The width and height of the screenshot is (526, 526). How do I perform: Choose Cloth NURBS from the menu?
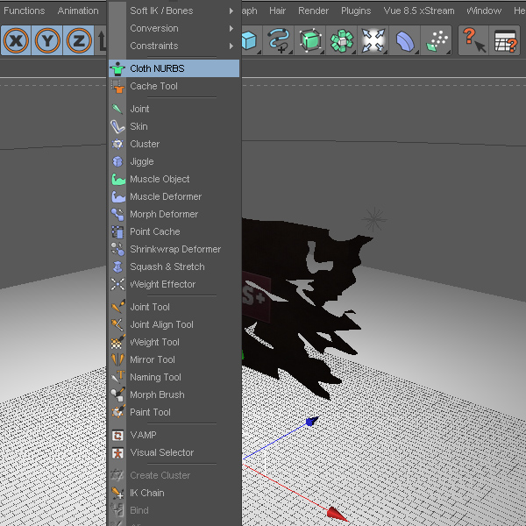174,68
